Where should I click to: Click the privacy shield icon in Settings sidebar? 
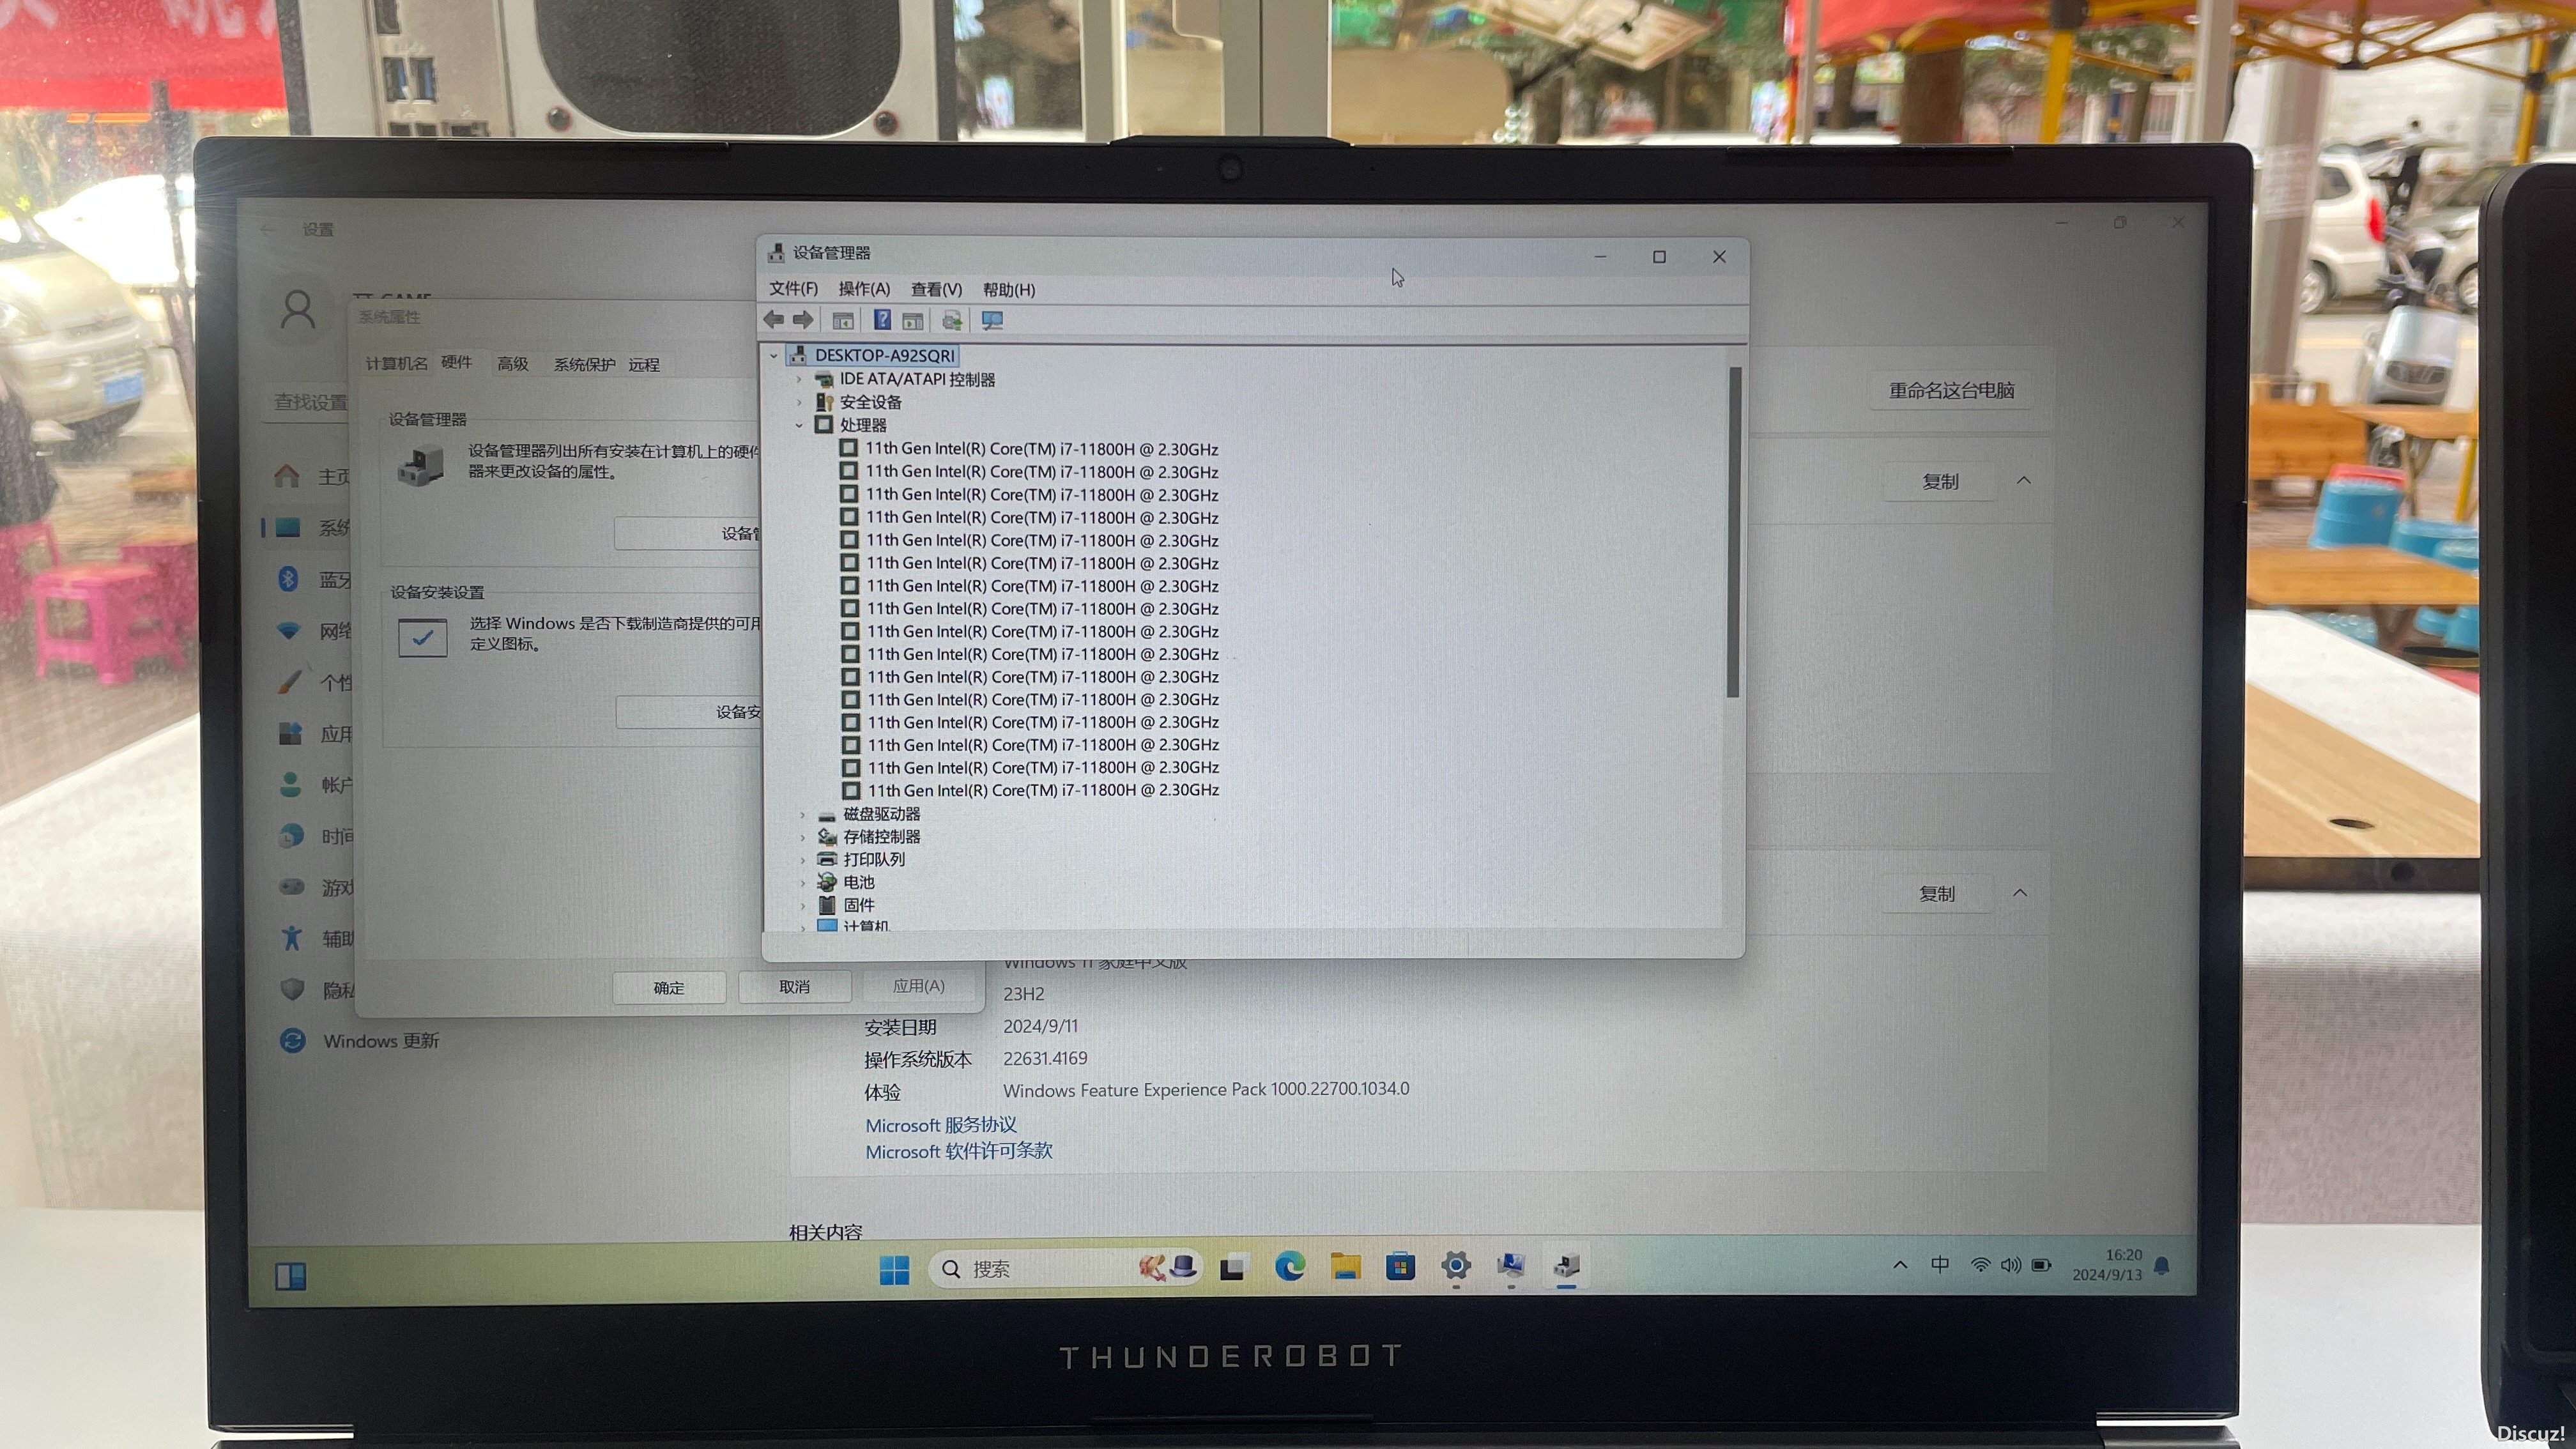(292, 990)
